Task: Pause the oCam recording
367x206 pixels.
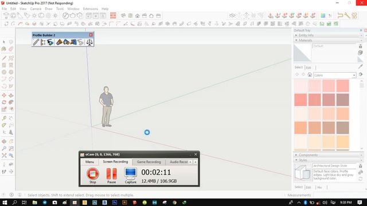Action: point(111,176)
